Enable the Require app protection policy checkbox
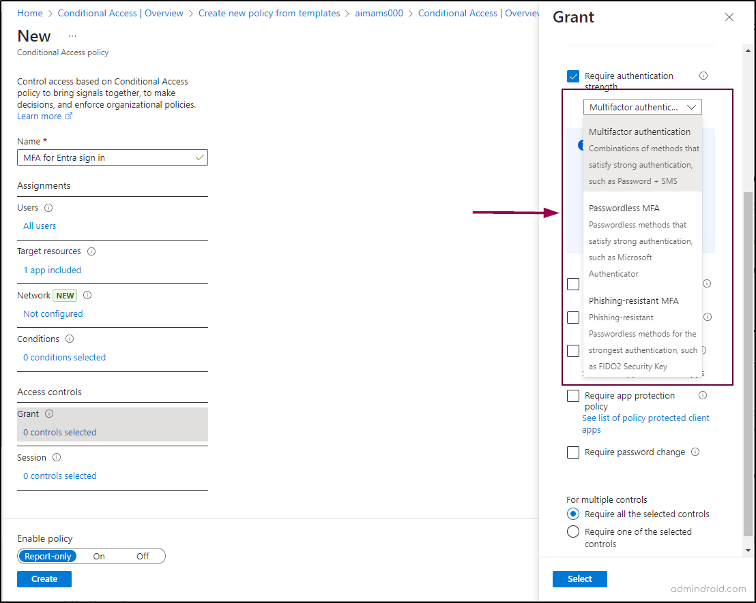This screenshot has height=603, width=756. 572,395
